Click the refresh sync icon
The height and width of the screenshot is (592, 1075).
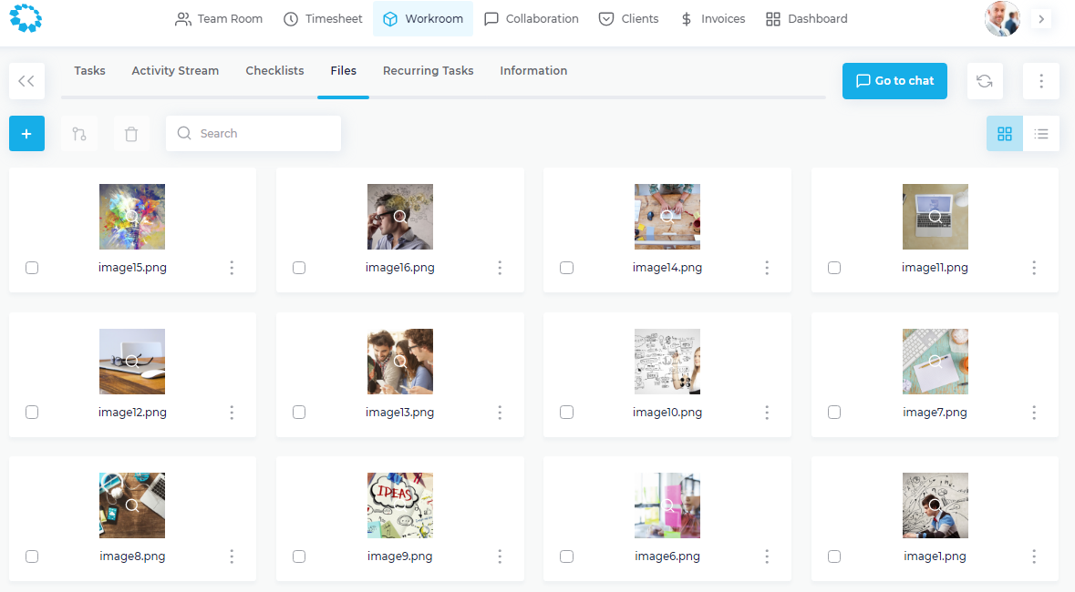(x=985, y=81)
